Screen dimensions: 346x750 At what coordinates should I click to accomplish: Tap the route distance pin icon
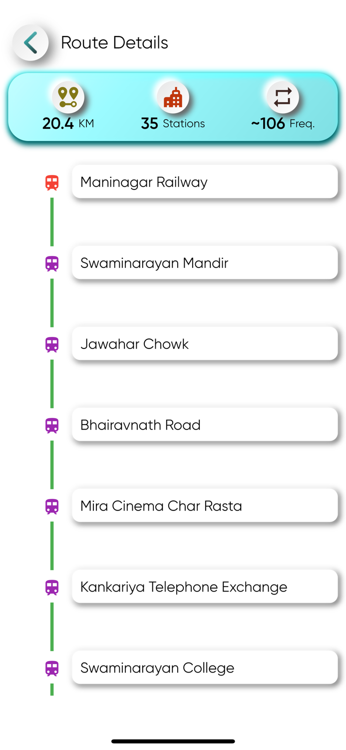click(x=67, y=97)
